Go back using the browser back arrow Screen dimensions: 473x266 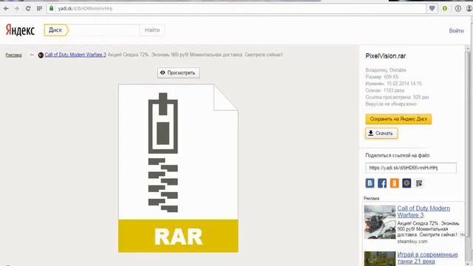[x=6, y=8]
